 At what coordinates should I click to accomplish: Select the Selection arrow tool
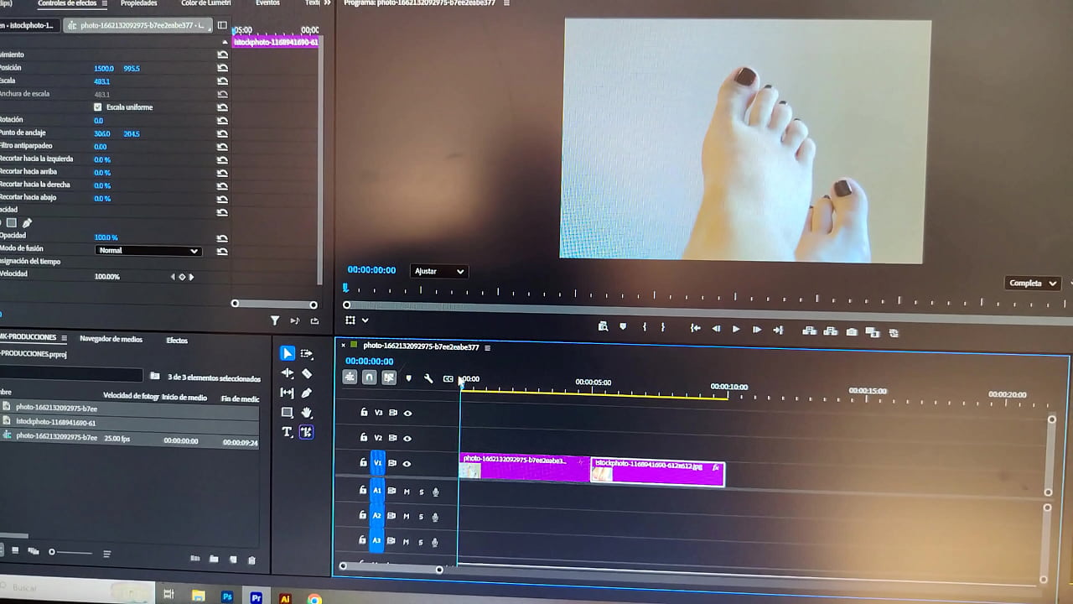(x=287, y=353)
